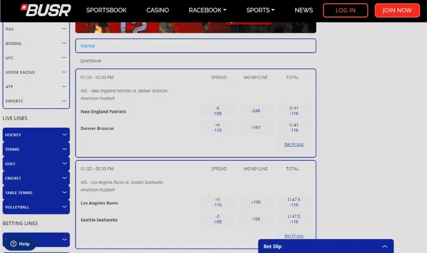Select Broncos +197 moneyline
Screen dimensions: 427x253
256,128
